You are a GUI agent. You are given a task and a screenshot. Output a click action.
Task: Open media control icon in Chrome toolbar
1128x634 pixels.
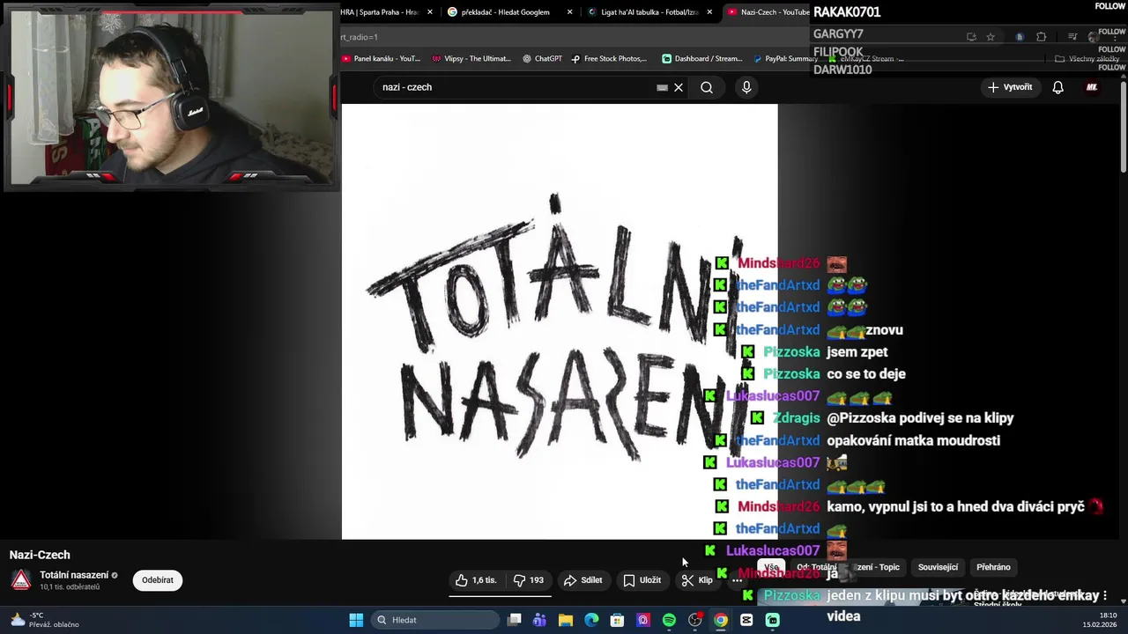pos(1072,37)
